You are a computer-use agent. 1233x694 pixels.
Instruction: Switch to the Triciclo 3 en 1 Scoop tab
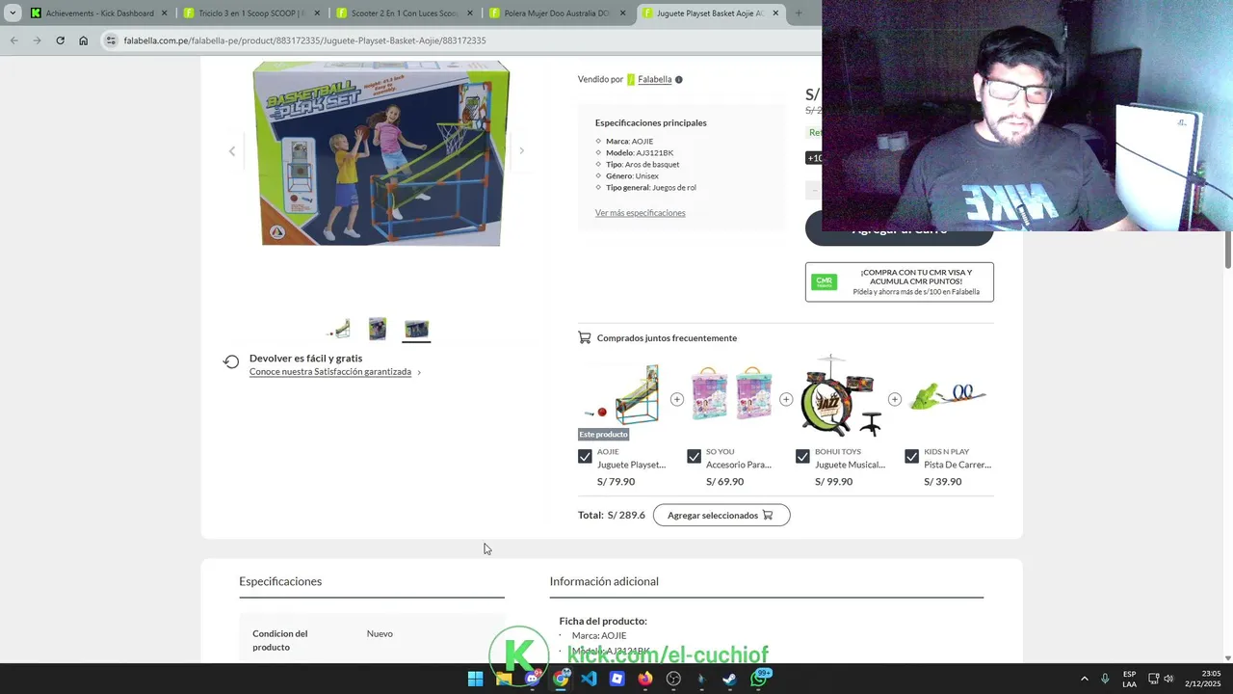[x=252, y=13]
